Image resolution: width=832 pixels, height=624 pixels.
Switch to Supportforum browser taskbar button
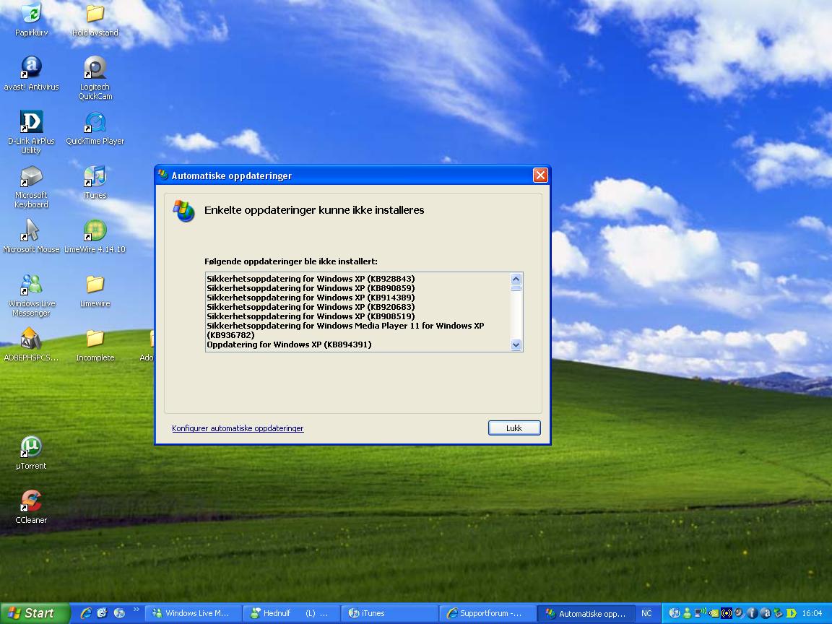pos(487,613)
